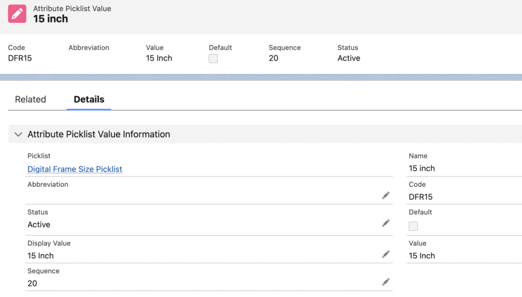Image resolution: width=522 pixels, height=297 pixels.
Task: Toggle the Default checkbox in the details section
Action: [413, 226]
